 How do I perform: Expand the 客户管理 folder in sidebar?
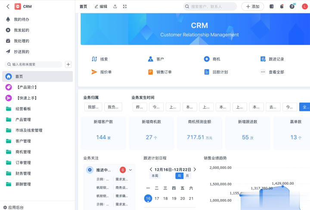point(23,141)
